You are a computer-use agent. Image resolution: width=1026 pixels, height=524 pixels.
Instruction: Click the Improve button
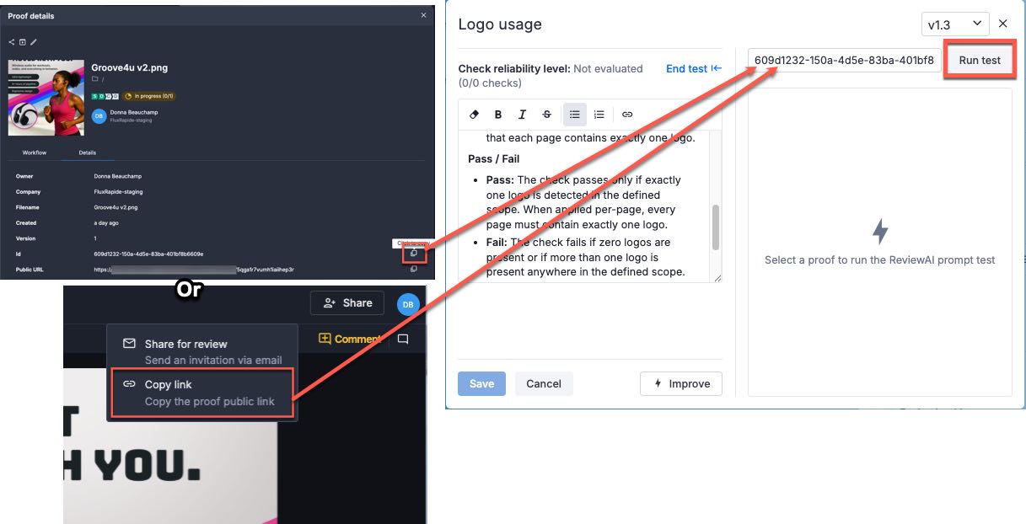[x=681, y=383]
